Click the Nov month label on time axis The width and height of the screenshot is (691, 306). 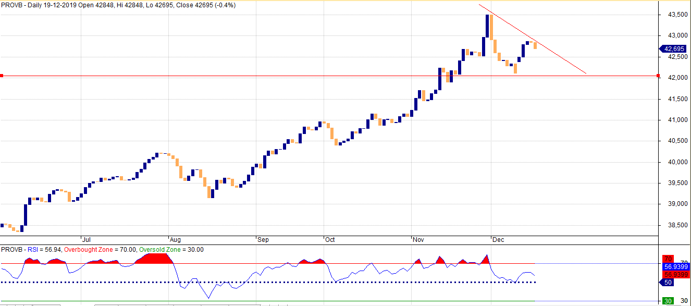click(418, 240)
